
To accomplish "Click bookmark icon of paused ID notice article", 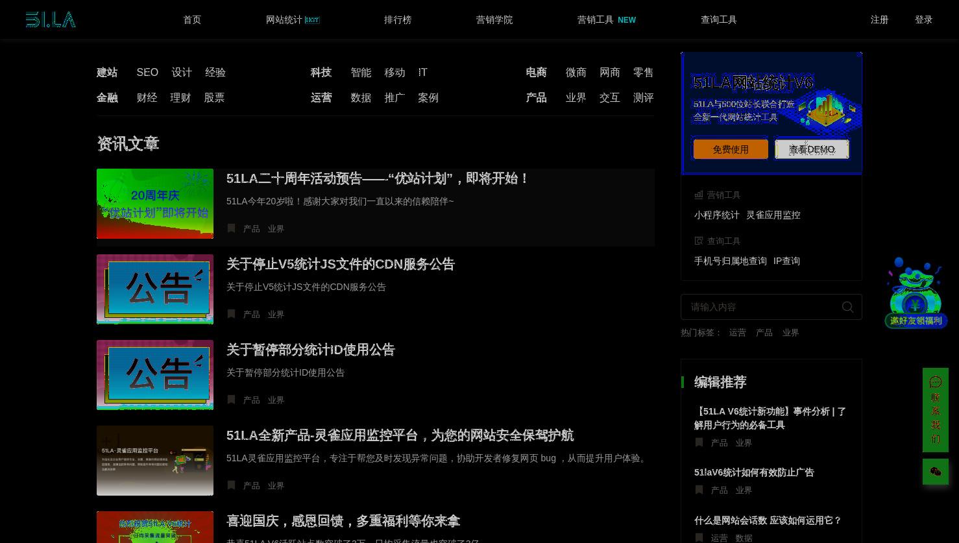I will (x=231, y=400).
